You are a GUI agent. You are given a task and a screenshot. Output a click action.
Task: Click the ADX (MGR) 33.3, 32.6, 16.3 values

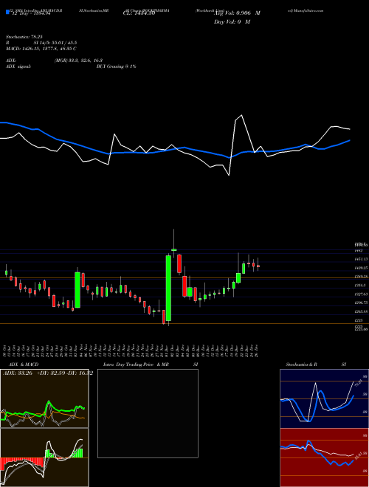78,61
